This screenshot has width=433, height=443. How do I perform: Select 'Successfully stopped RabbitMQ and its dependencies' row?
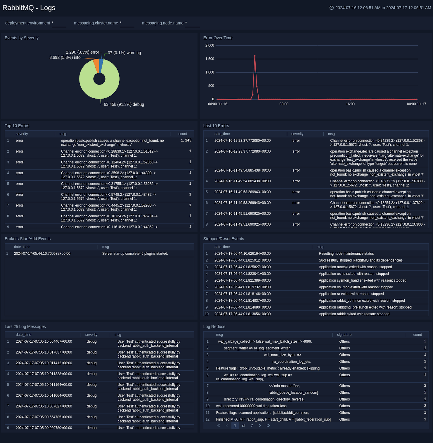[x=316, y=260]
